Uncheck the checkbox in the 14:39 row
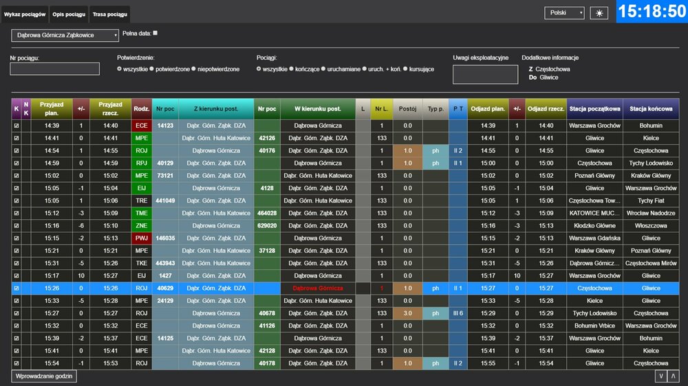 click(x=17, y=126)
